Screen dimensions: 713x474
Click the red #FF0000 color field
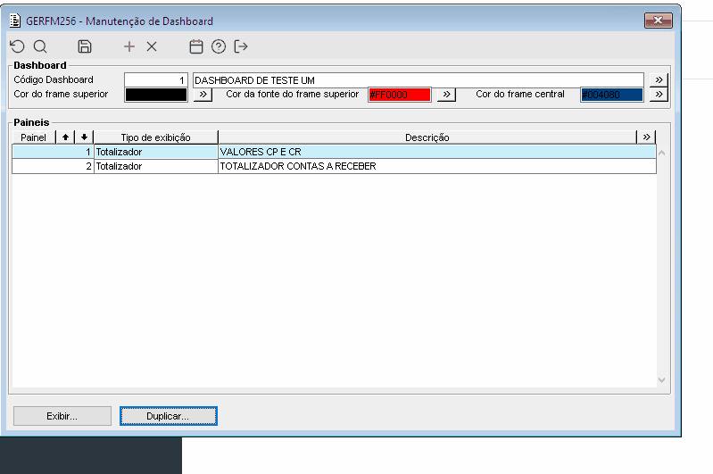(399, 95)
